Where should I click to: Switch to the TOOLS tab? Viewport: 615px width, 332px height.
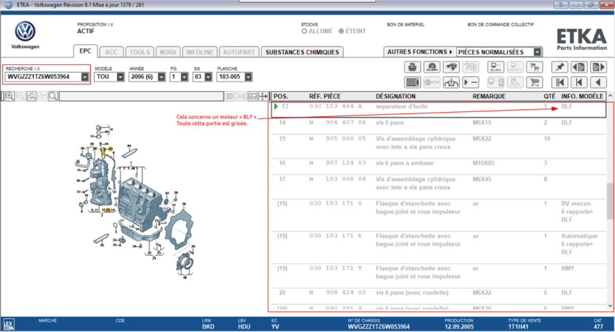point(140,52)
